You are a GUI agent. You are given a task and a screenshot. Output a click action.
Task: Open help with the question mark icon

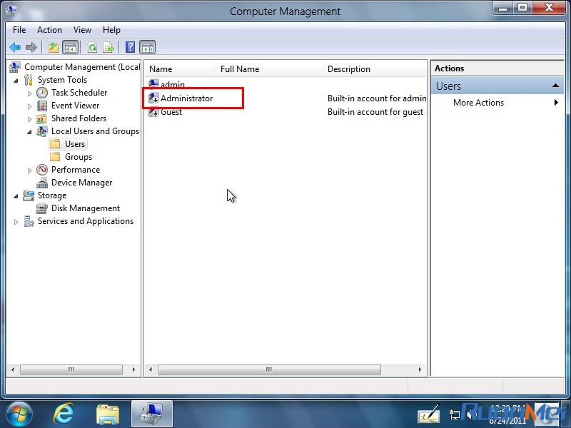[130, 47]
